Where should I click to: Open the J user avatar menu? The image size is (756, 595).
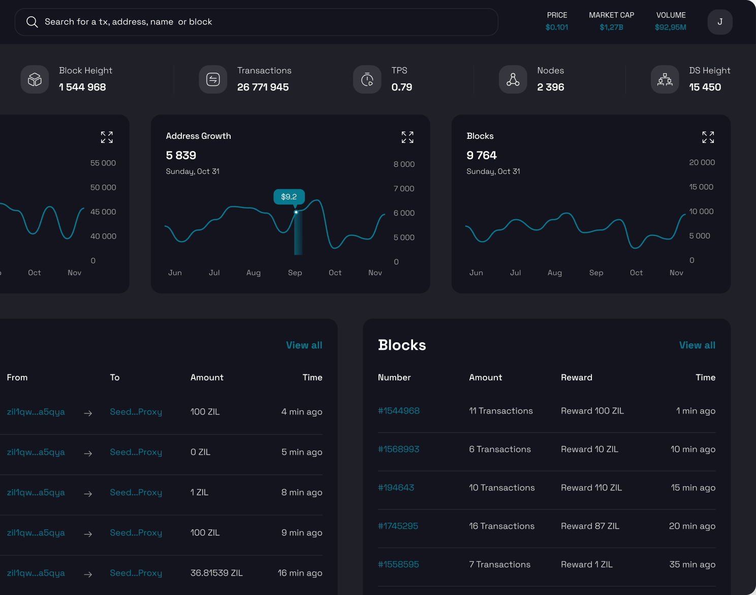point(720,22)
